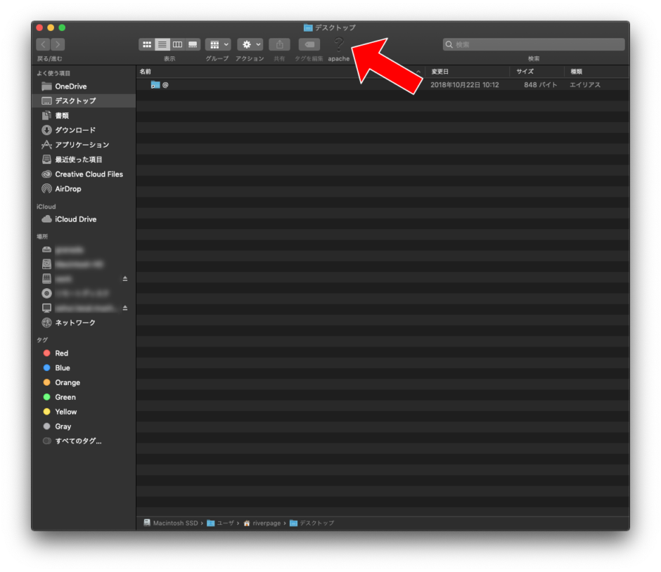Open the Action gear dropdown menu

(250, 44)
